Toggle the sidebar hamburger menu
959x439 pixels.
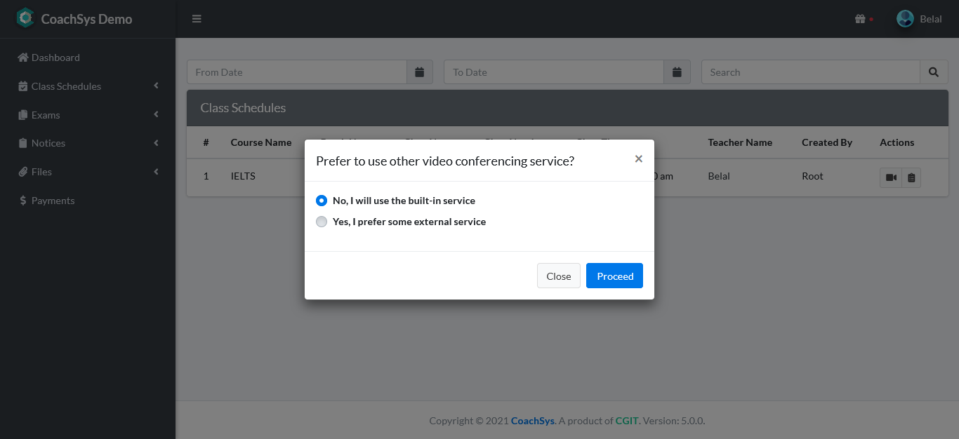point(197,19)
